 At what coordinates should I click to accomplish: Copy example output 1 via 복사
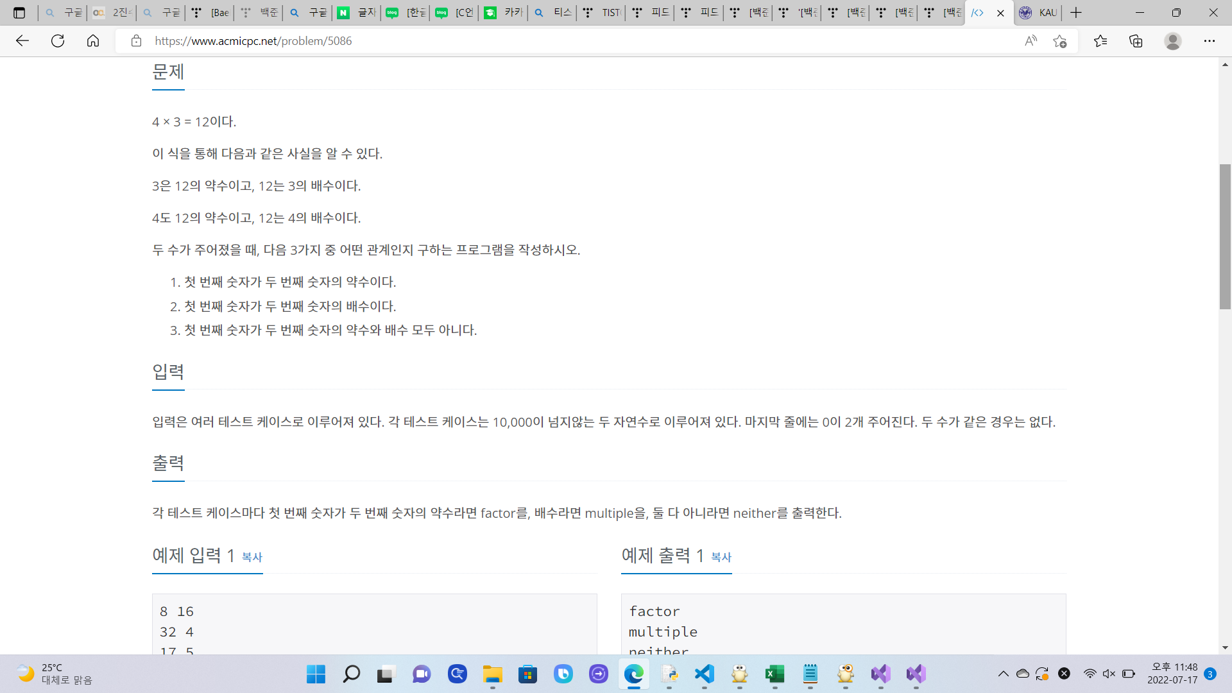pos(721,557)
